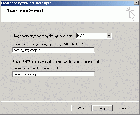This screenshot has width=140, height=115.
Task: Click the Serwer poczty przychodzącej label
Action: tap(48, 44)
